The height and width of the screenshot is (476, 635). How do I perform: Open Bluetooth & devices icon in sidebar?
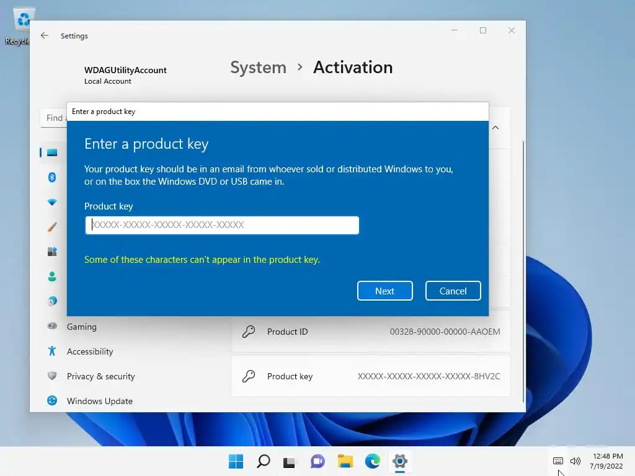pos(52,177)
